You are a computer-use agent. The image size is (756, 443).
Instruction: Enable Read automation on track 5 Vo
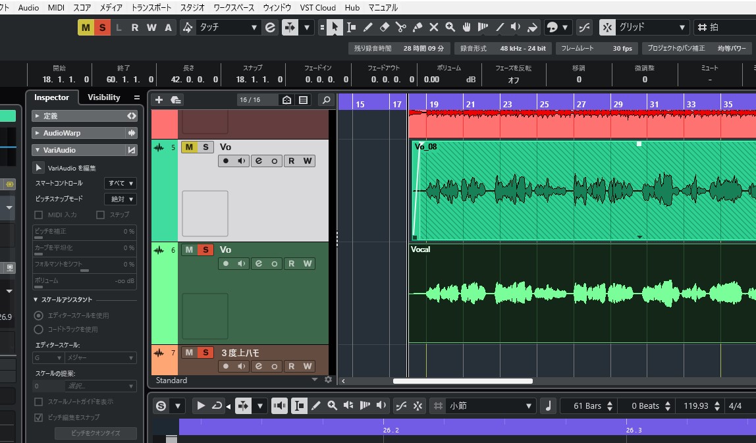(291, 161)
